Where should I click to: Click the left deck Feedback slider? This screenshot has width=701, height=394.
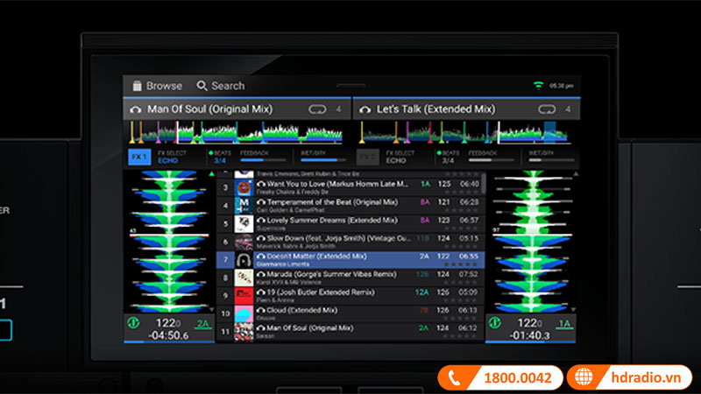pyautogui.click(x=263, y=160)
